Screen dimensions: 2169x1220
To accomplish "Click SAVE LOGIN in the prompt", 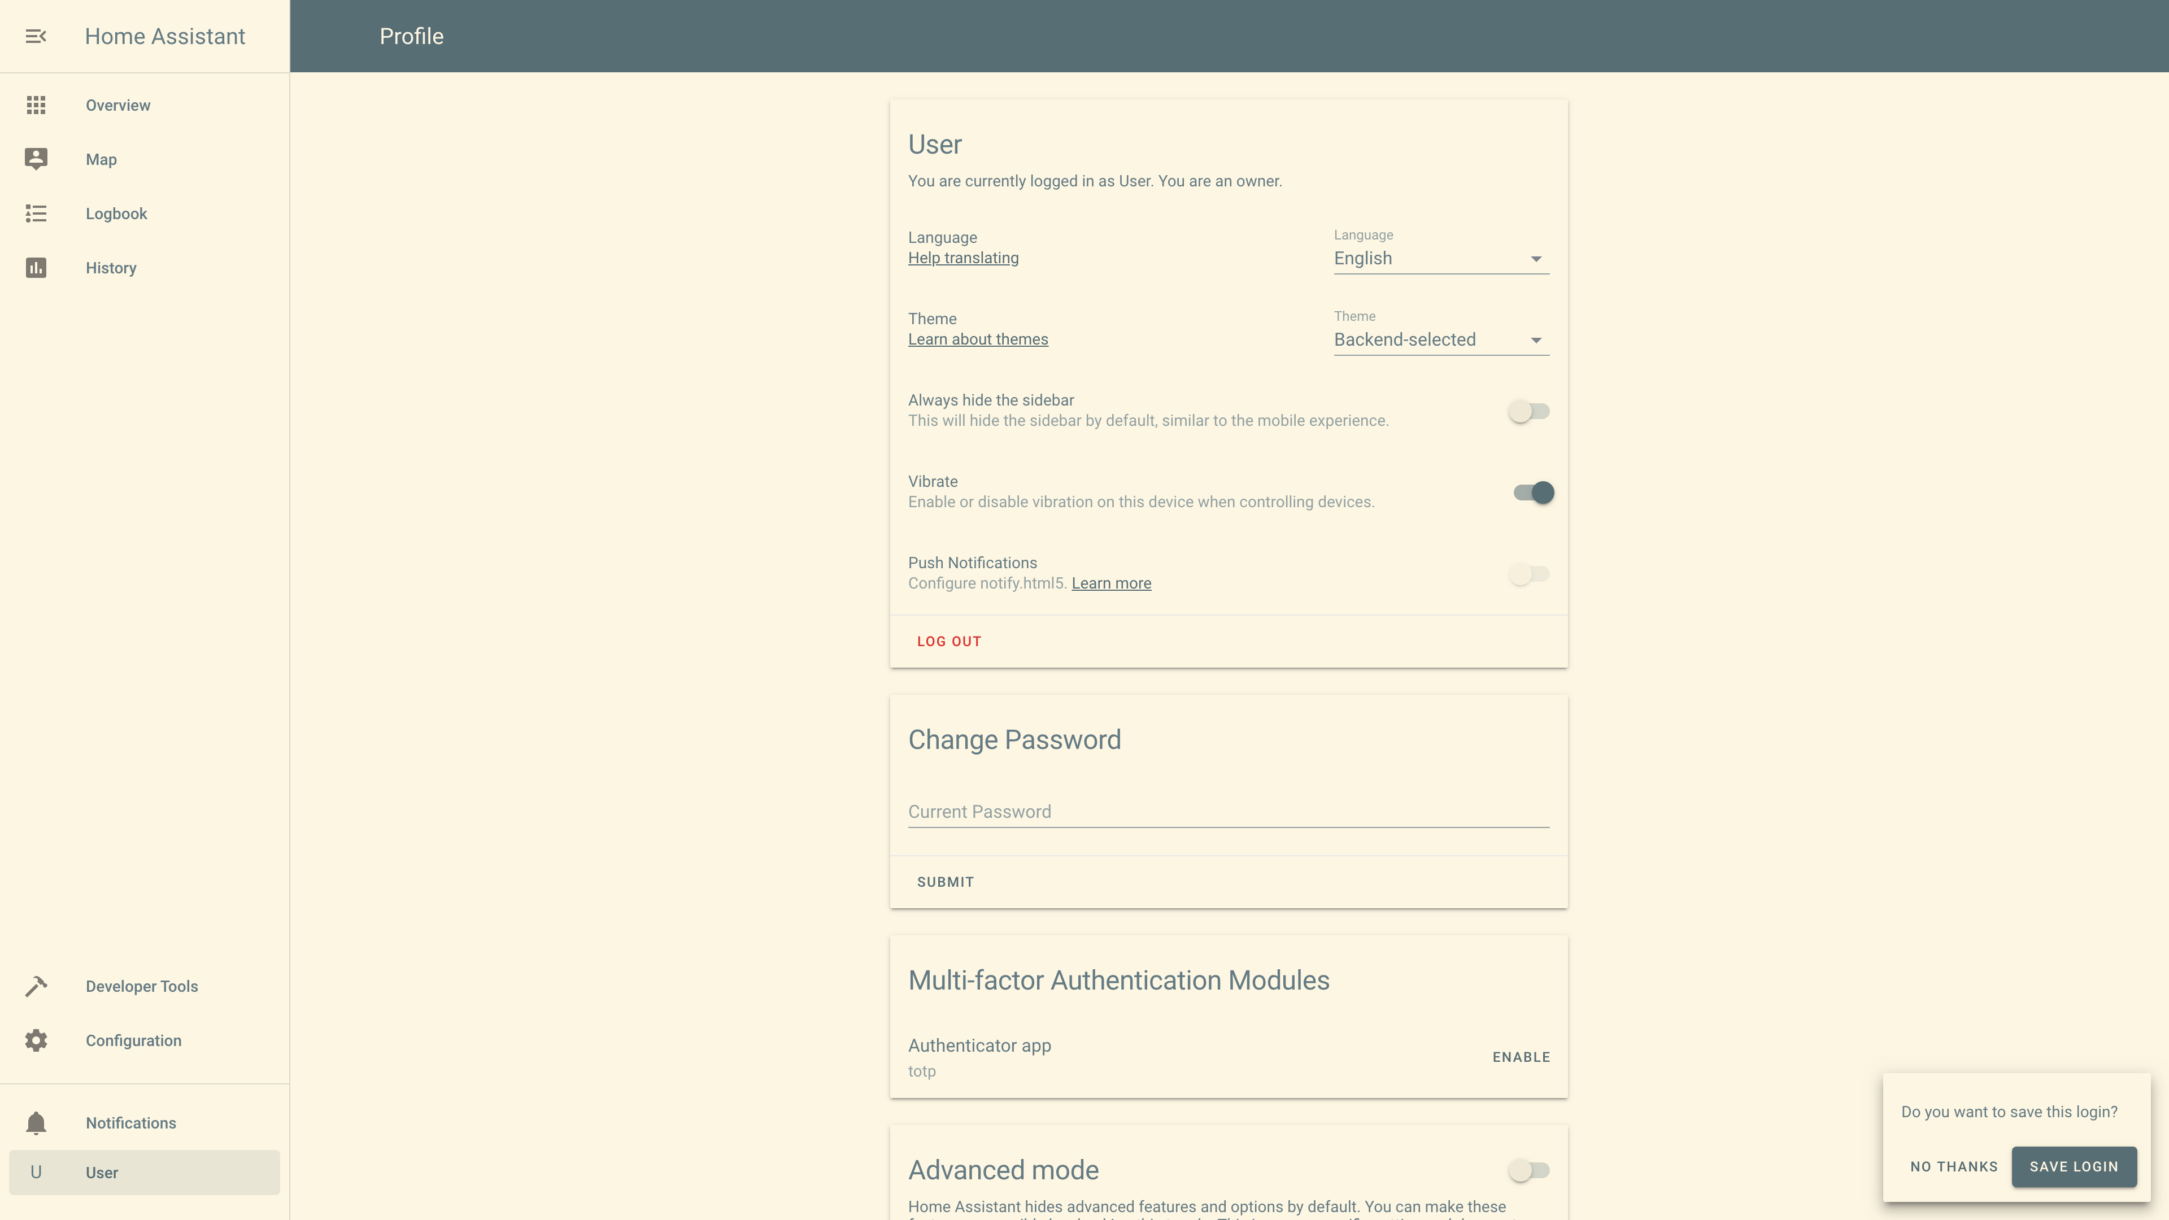I will pos(2073,1166).
